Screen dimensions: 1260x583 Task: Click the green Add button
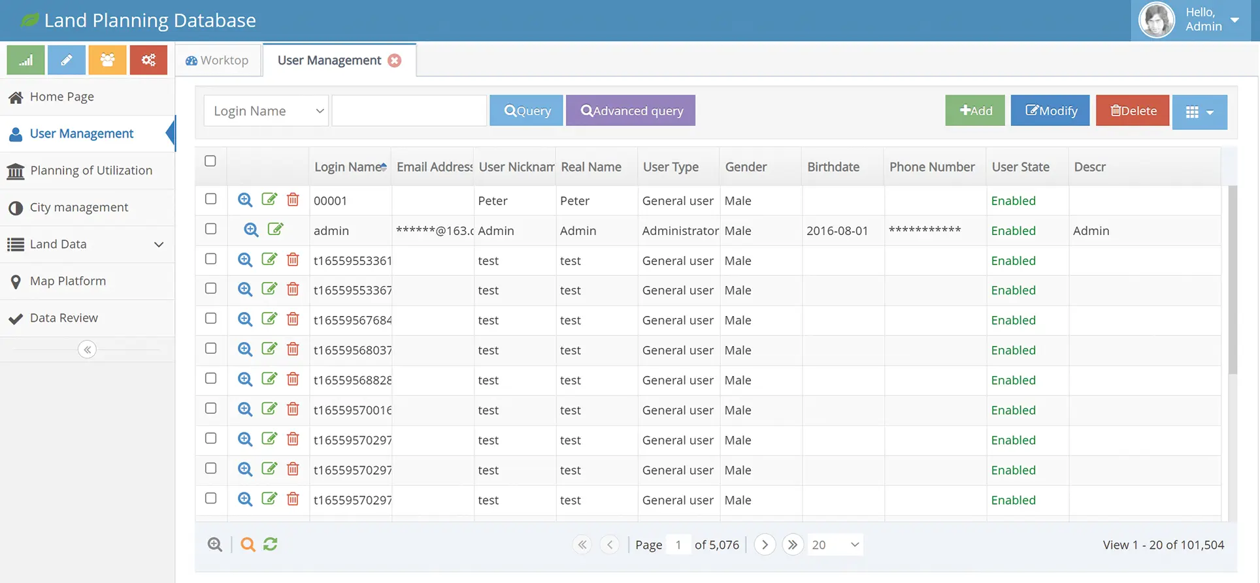coord(974,111)
